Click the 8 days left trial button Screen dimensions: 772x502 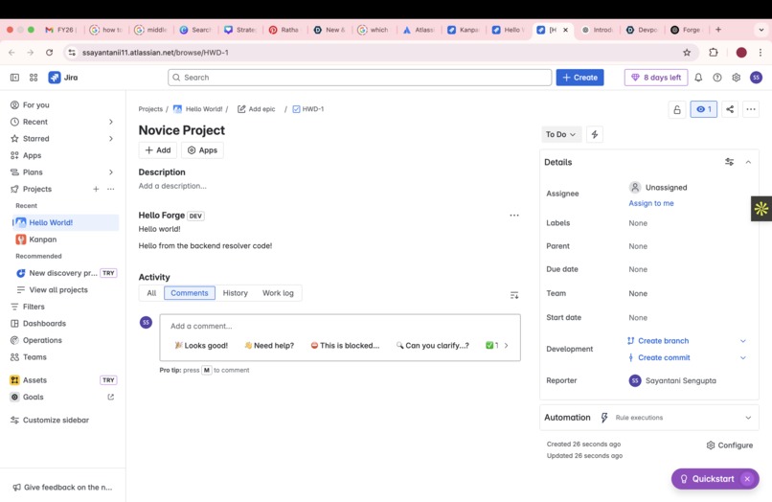pyautogui.click(x=656, y=78)
